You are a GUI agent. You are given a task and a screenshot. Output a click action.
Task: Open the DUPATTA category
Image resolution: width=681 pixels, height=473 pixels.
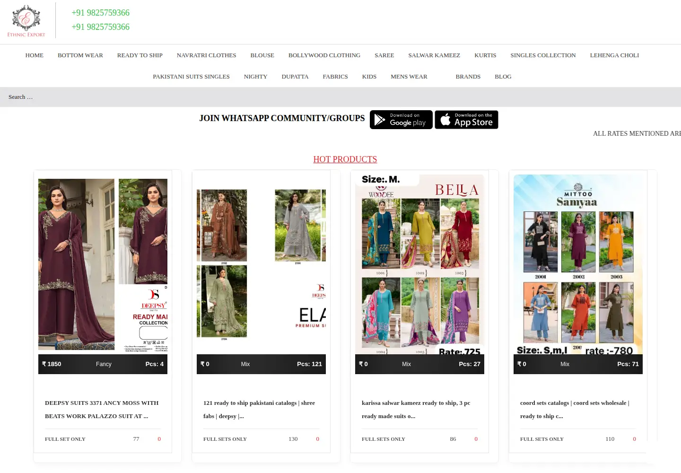pyautogui.click(x=295, y=77)
